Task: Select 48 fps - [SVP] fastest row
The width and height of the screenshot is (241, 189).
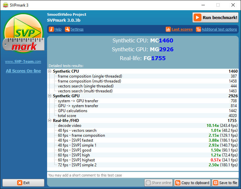Action: coord(143,140)
